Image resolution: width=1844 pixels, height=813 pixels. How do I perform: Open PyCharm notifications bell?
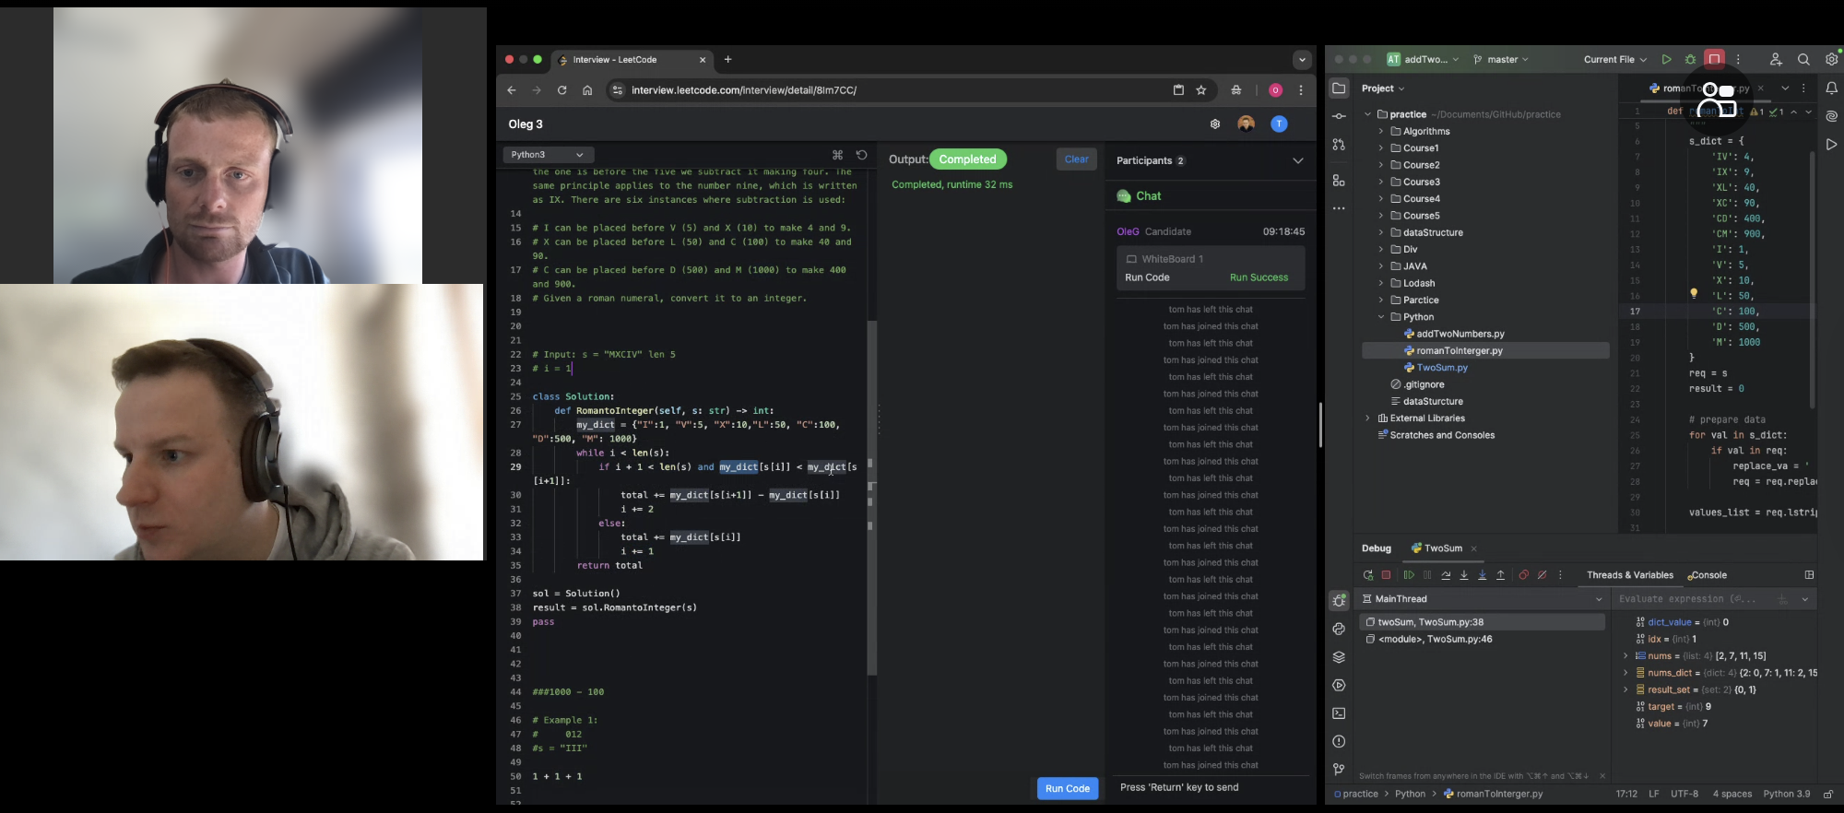coord(1831,88)
